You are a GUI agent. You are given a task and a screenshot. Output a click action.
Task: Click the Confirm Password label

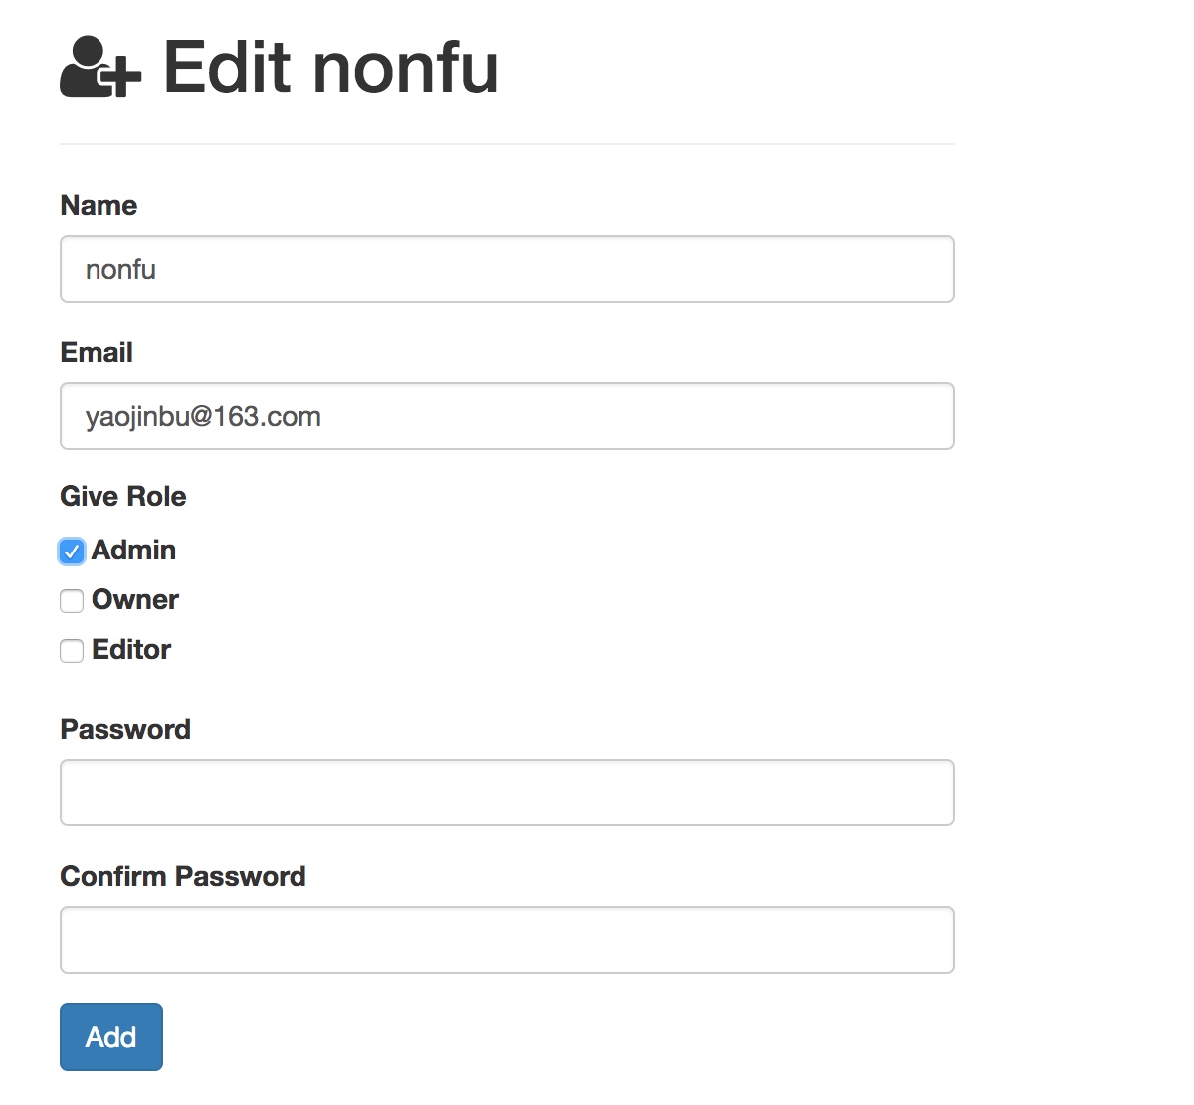(x=183, y=876)
